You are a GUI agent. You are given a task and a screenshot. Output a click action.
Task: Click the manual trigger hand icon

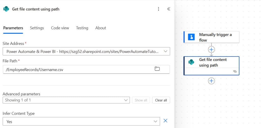coord(191,37)
